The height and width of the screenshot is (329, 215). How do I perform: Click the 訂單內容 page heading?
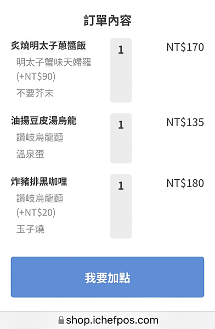(107, 20)
